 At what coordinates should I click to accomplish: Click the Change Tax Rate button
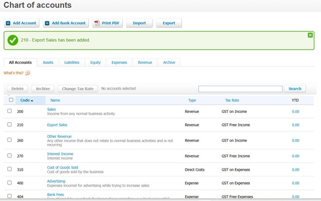click(78, 89)
